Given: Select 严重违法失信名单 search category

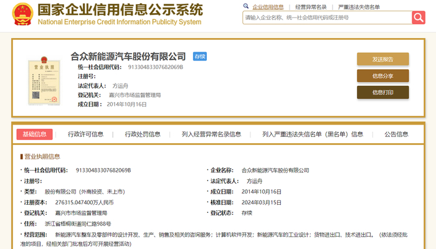Looking at the screenshot, I should (359, 7).
